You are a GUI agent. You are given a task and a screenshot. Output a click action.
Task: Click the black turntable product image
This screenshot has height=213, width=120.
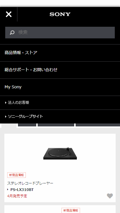point(60,153)
